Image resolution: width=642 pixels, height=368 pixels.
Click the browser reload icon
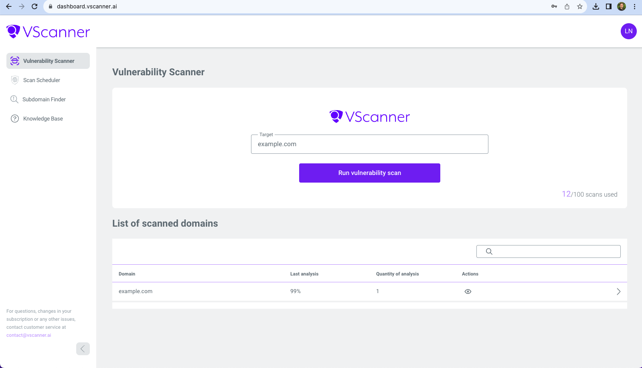tap(34, 6)
